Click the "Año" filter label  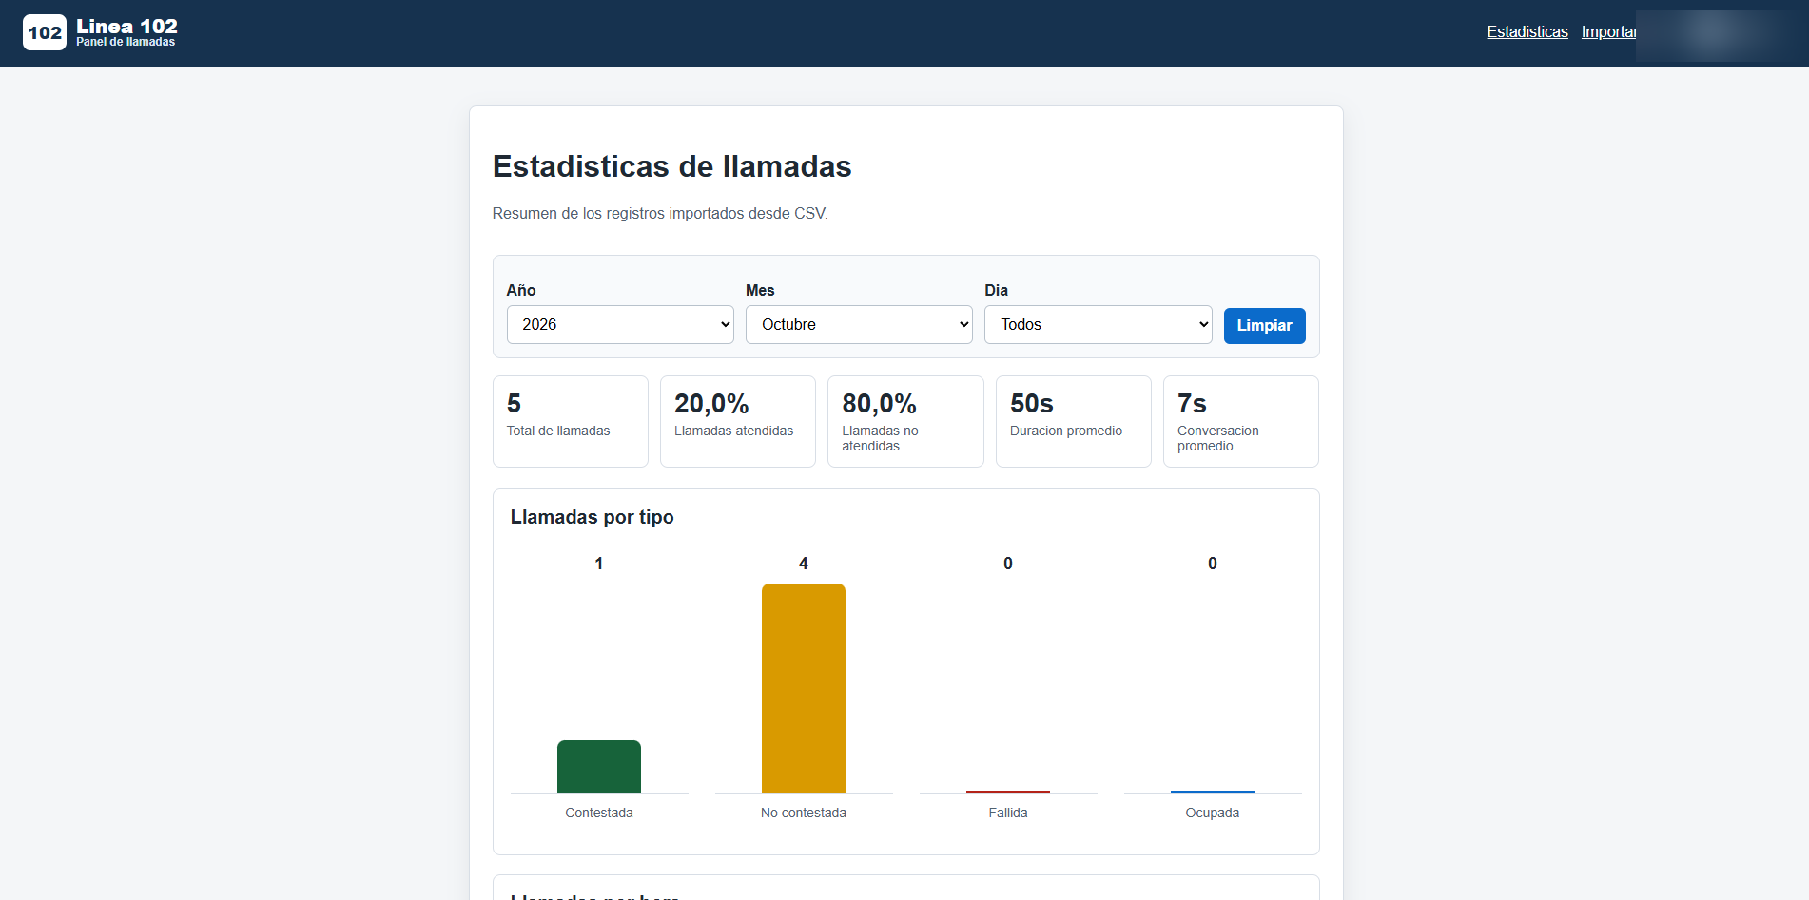pos(521,290)
